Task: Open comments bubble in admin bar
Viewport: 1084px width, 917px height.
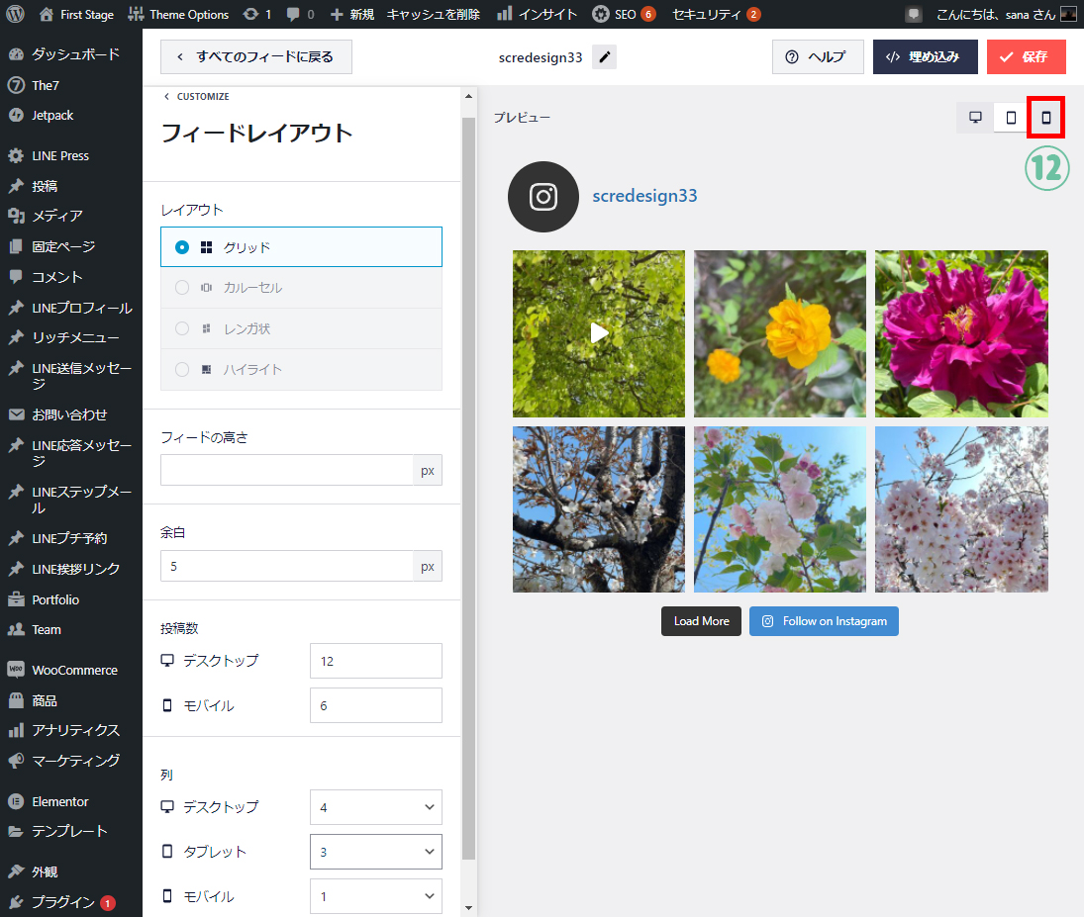Action: [293, 14]
